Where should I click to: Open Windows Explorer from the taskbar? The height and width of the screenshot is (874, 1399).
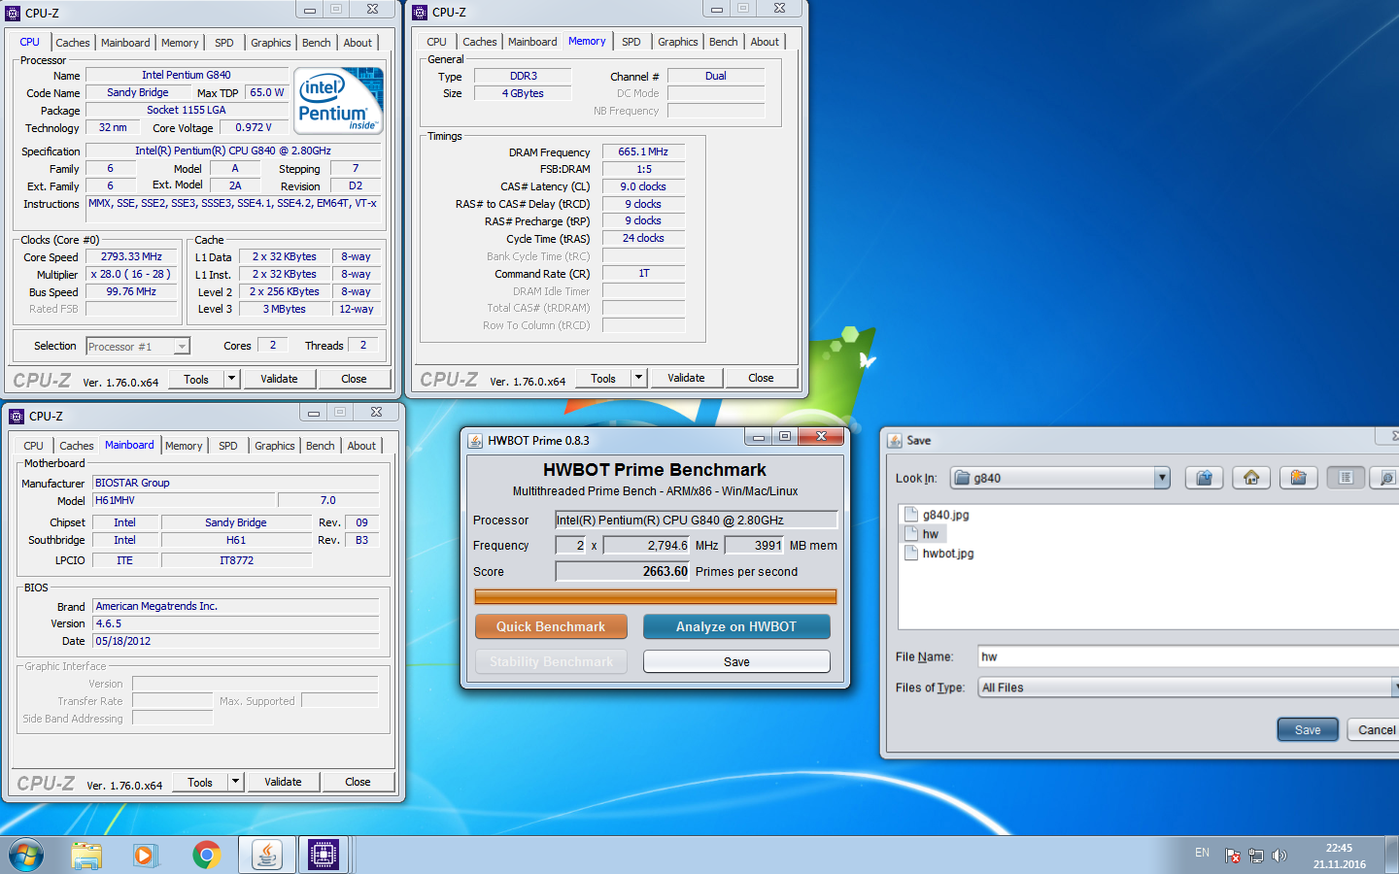click(x=86, y=855)
